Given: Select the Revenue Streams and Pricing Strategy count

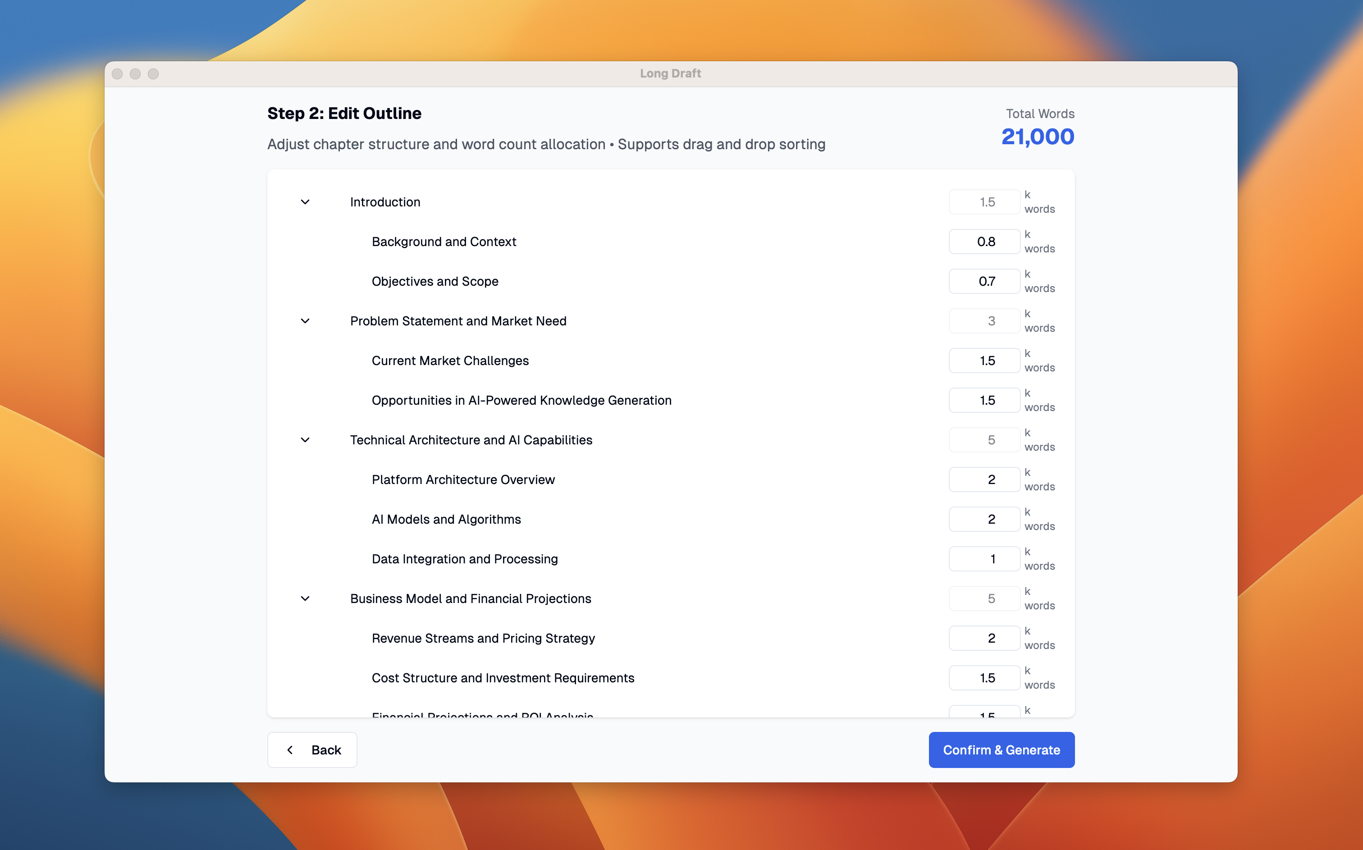Looking at the screenshot, I should (x=984, y=637).
